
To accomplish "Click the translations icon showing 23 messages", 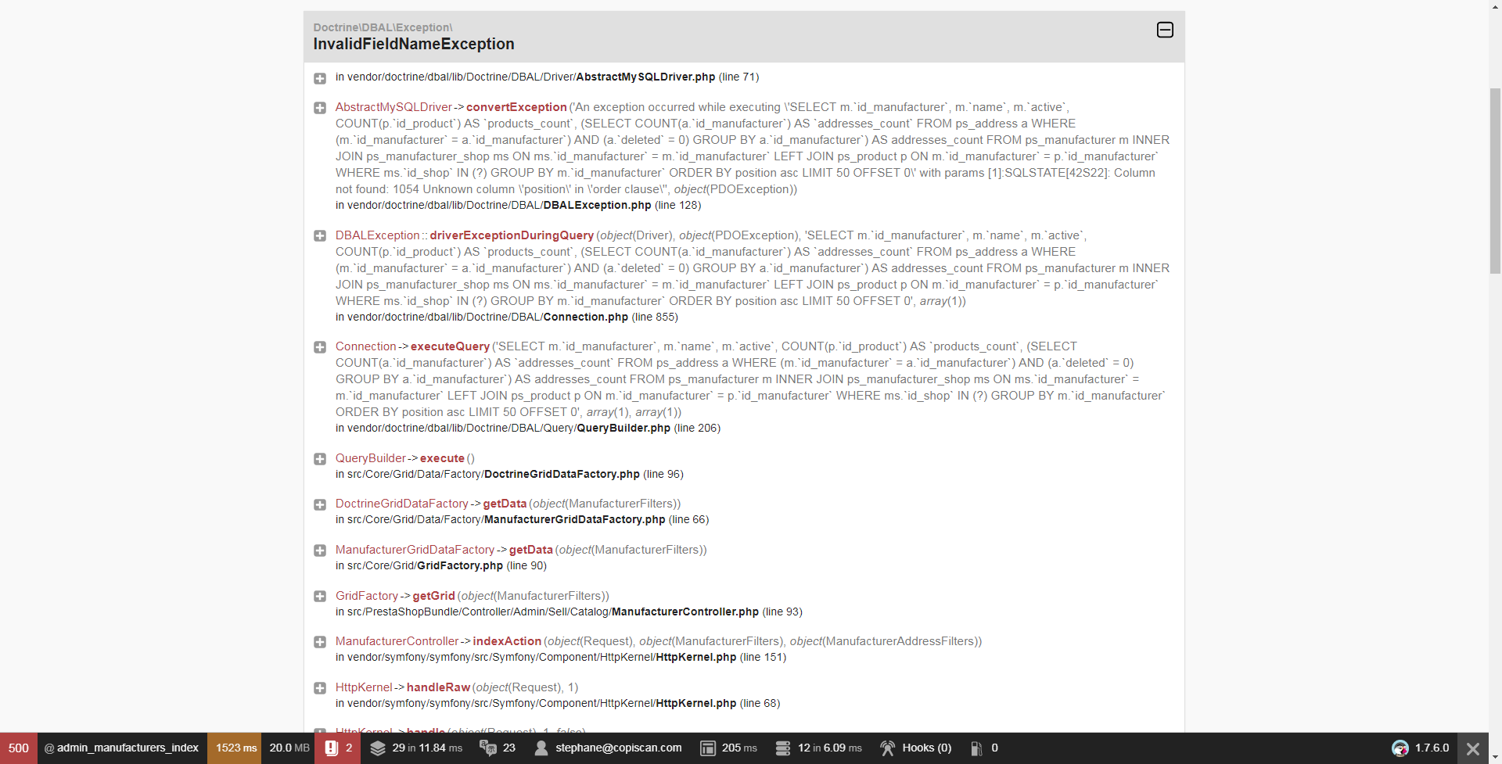I will pos(497,748).
